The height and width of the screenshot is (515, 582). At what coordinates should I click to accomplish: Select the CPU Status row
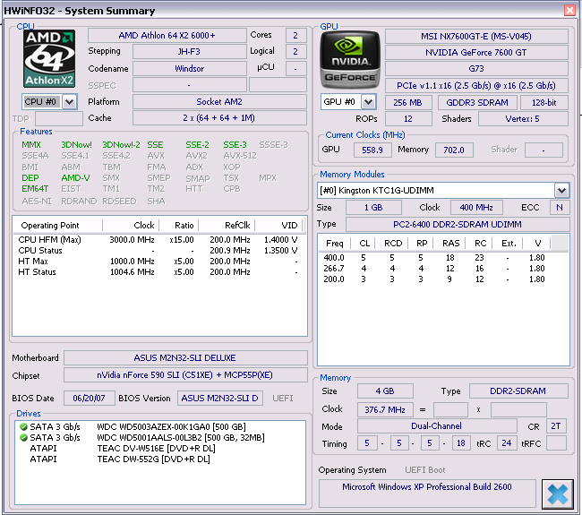[158, 251]
